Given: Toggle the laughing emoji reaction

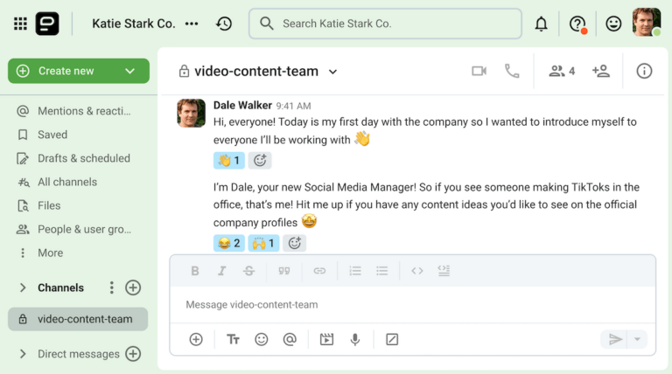Looking at the screenshot, I should click(228, 243).
